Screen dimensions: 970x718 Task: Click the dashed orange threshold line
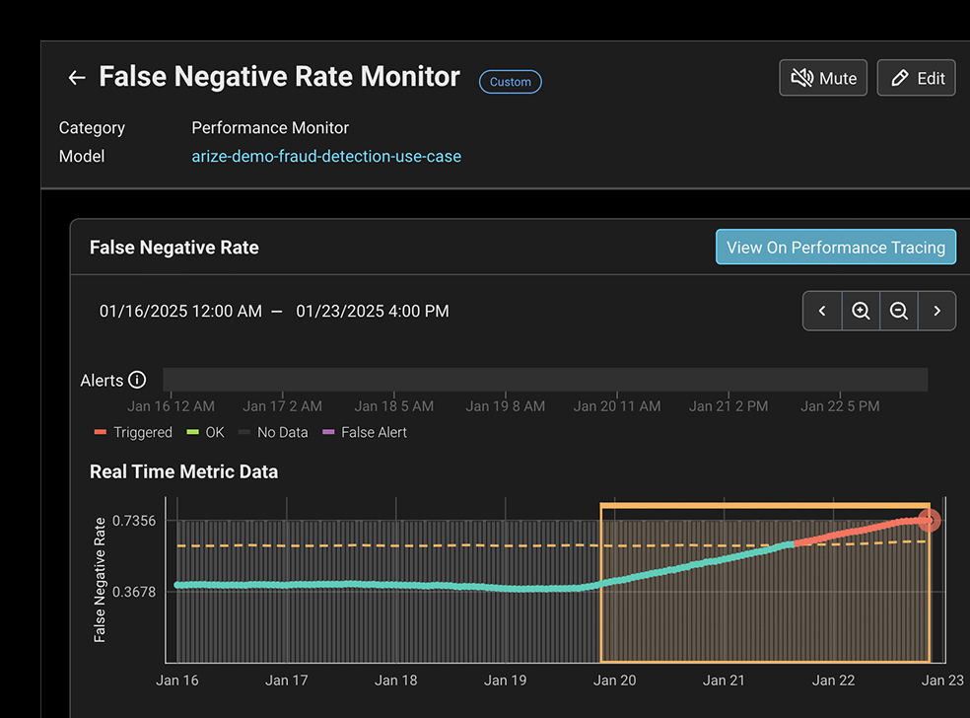coord(394,545)
